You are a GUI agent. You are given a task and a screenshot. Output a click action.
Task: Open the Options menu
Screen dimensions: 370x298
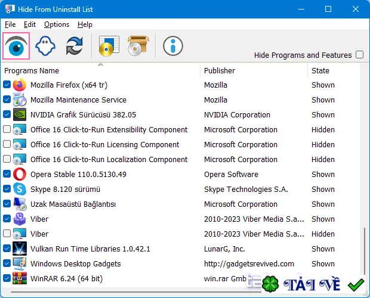57,24
